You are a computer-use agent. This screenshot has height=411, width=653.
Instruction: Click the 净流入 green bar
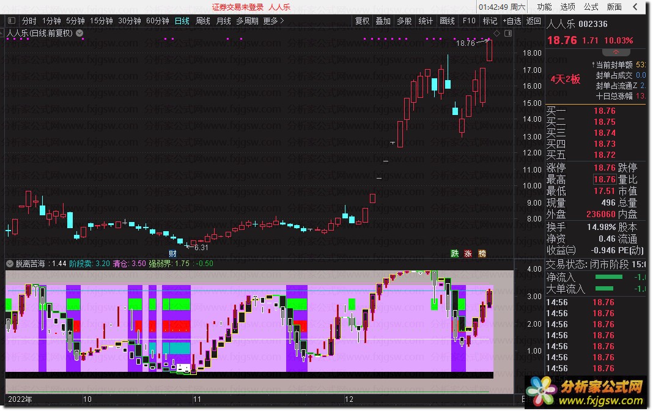pos(609,277)
